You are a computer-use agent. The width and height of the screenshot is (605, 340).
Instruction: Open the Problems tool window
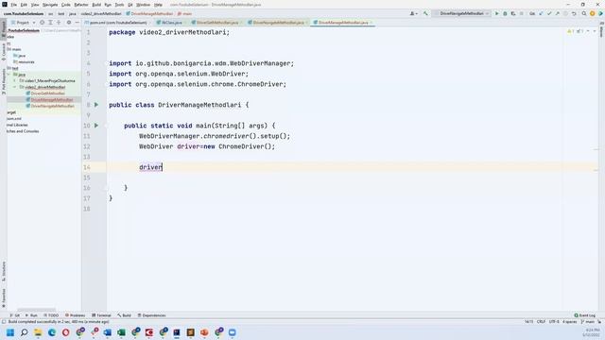76,315
